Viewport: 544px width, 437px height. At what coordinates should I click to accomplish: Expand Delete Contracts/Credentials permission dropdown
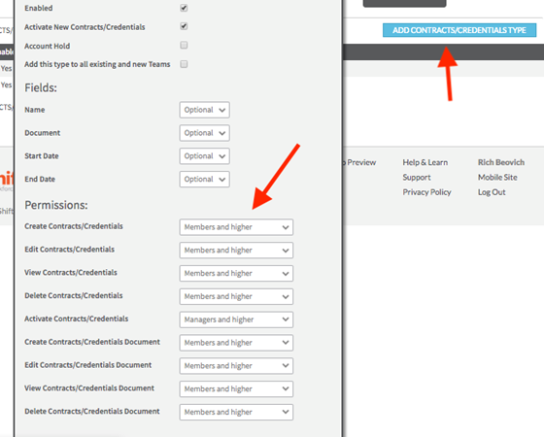click(x=236, y=296)
